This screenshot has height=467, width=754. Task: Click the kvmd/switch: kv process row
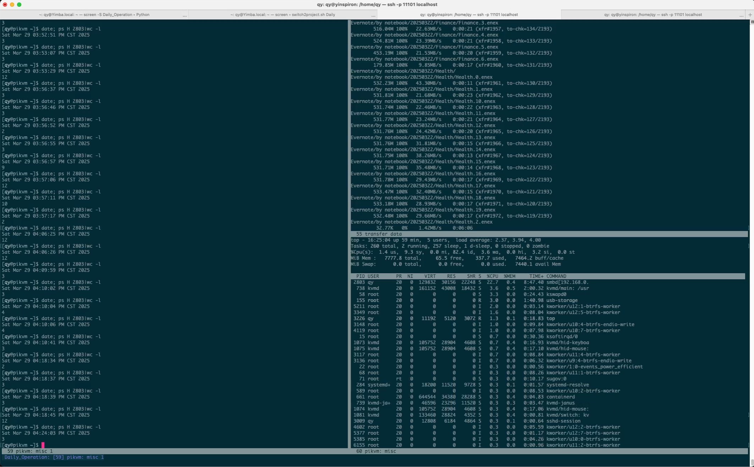pos(471,415)
